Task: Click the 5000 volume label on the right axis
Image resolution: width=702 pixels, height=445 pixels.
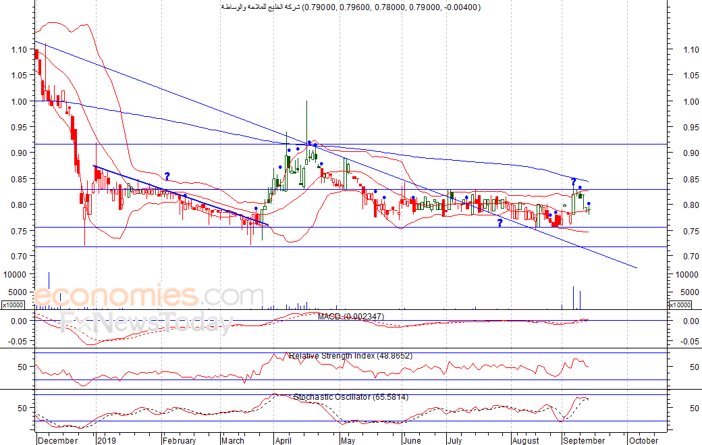Action: coord(689,292)
